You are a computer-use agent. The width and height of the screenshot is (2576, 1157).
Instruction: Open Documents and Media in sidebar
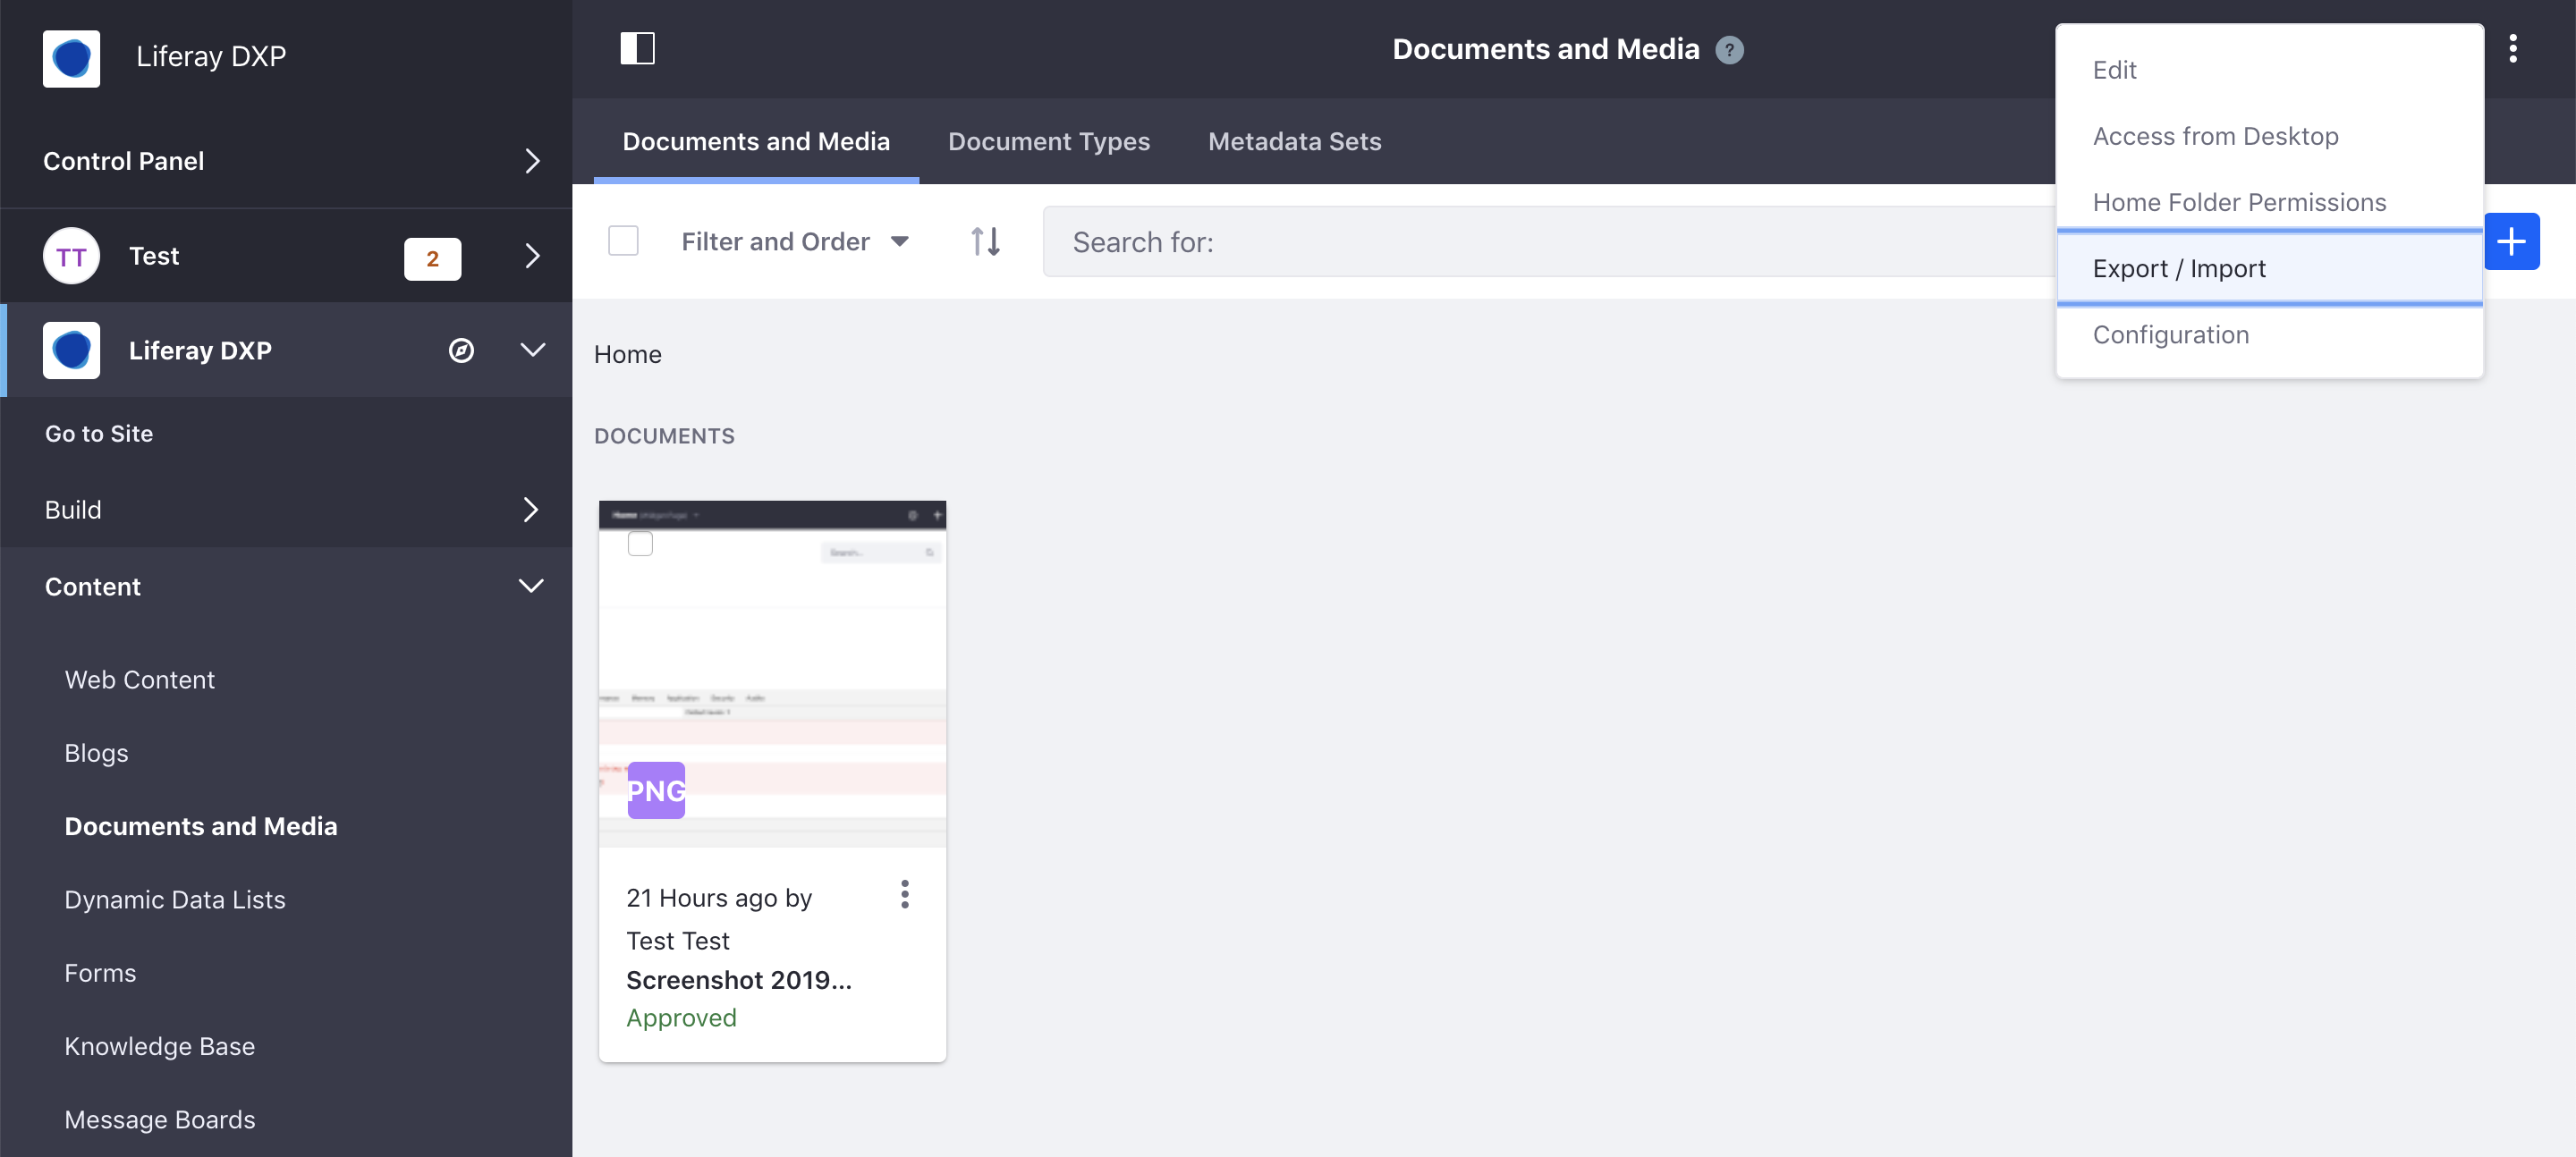pyautogui.click(x=201, y=826)
